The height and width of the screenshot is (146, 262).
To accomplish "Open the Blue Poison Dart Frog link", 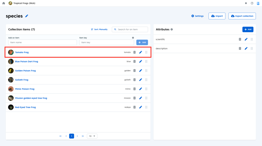I will 26,62.
